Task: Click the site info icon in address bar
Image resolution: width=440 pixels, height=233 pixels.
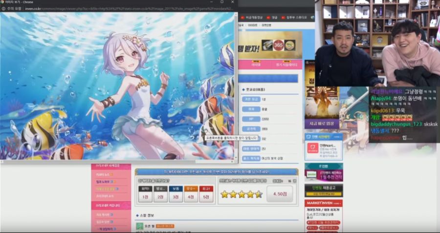Action: (x=4, y=9)
